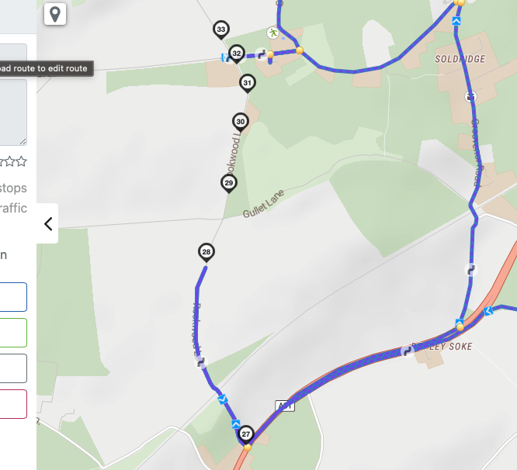Click waypoint marker 28
The height and width of the screenshot is (470, 517).
pos(206,253)
